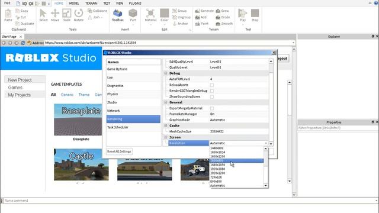Collapse the General section
The image size is (379, 213).
[x=166, y=102]
